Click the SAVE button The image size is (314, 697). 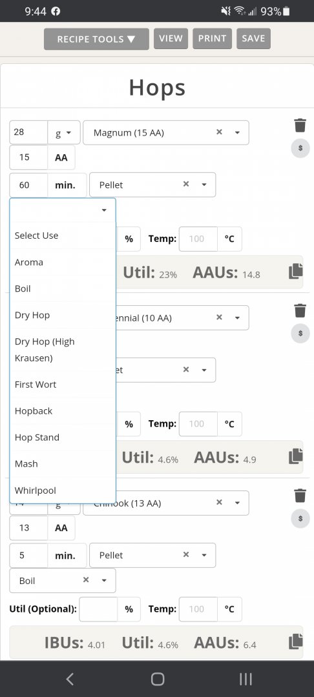253,39
